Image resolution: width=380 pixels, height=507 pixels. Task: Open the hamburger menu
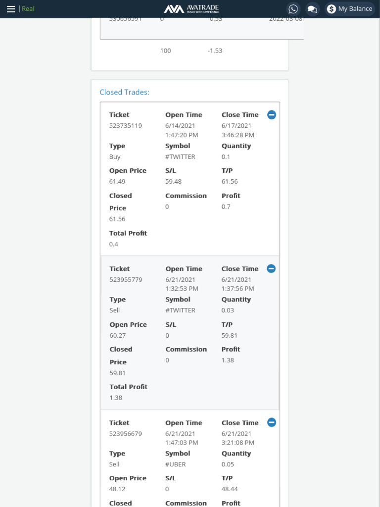coord(11,9)
